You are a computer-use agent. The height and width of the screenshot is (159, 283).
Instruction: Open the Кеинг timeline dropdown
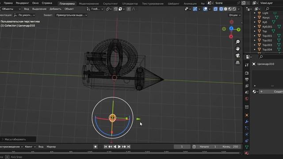tap(31, 147)
